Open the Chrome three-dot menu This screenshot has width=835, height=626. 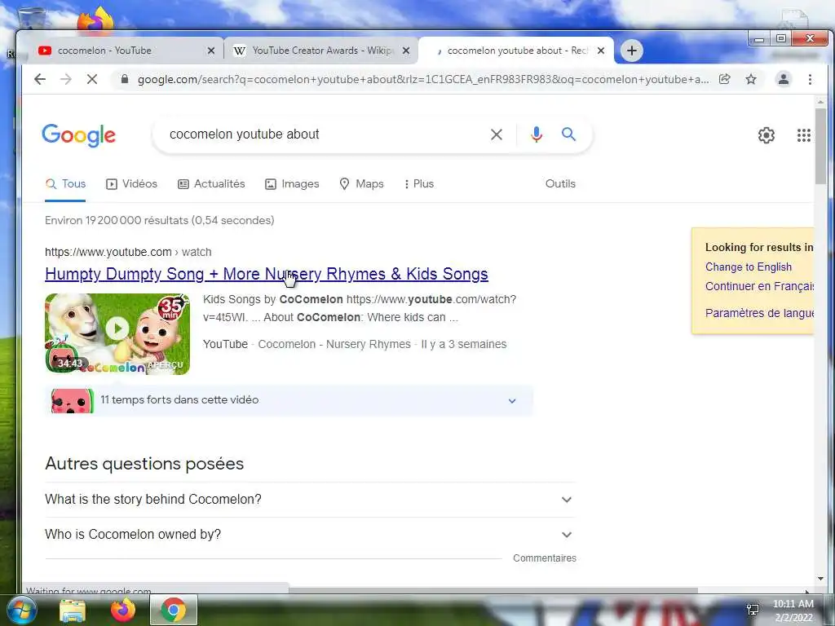(x=810, y=79)
